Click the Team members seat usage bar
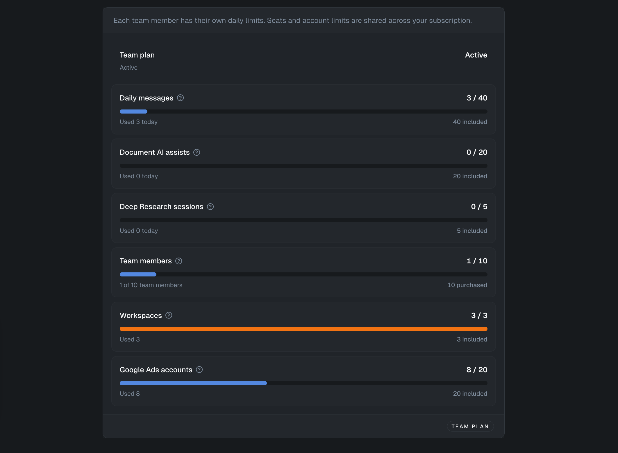Screen dimensions: 618x453 point(303,274)
